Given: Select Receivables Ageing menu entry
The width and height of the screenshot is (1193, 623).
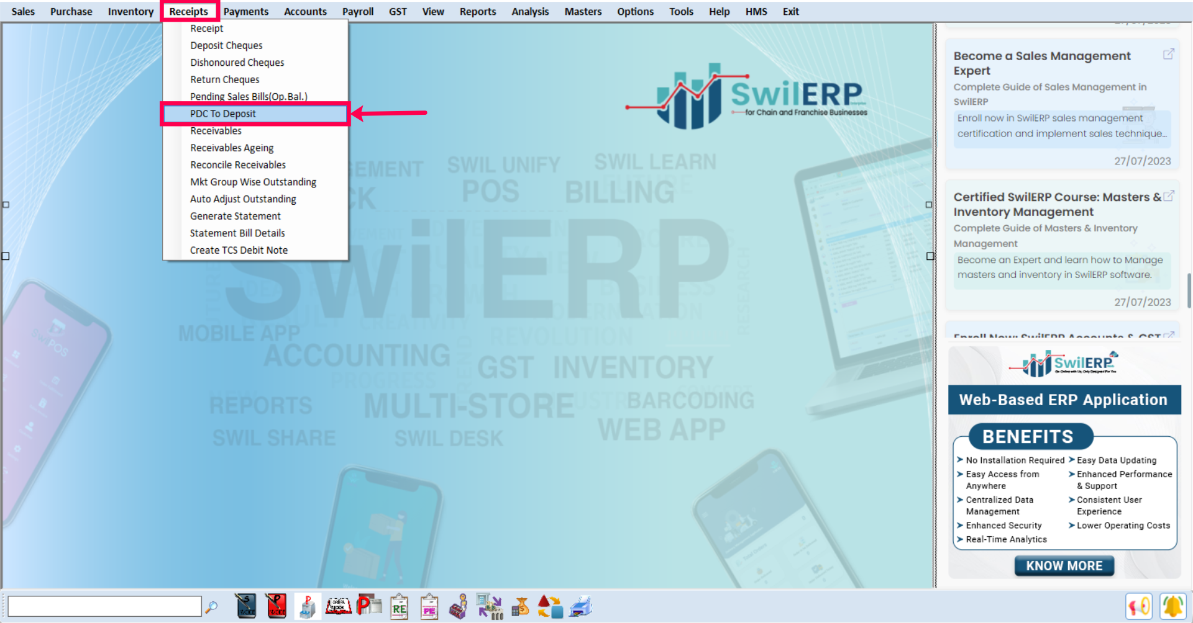Looking at the screenshot, I should pyautogui.click(x=255, y=148).
